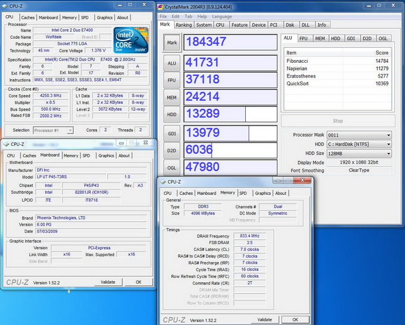Run the OGL benchmark button

[172, 168]
